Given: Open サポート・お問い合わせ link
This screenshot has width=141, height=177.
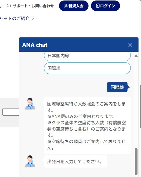Looking at the screenshot, I should (30, 6).
